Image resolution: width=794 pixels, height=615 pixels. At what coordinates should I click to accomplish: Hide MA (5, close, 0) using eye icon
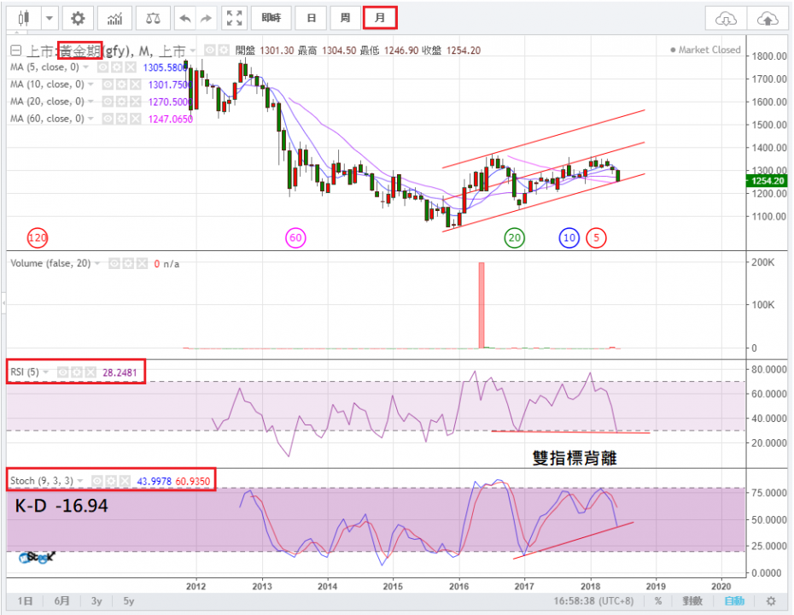(x=102, y=67)
